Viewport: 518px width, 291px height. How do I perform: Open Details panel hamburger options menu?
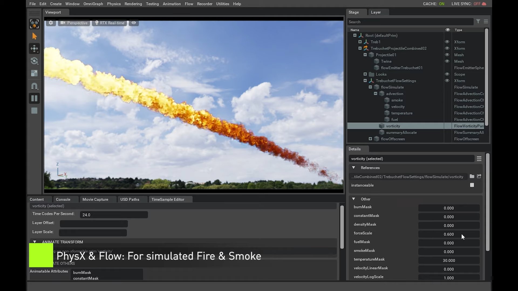click(479, 159)
